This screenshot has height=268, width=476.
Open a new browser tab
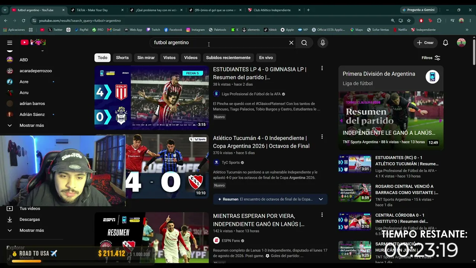308,10
